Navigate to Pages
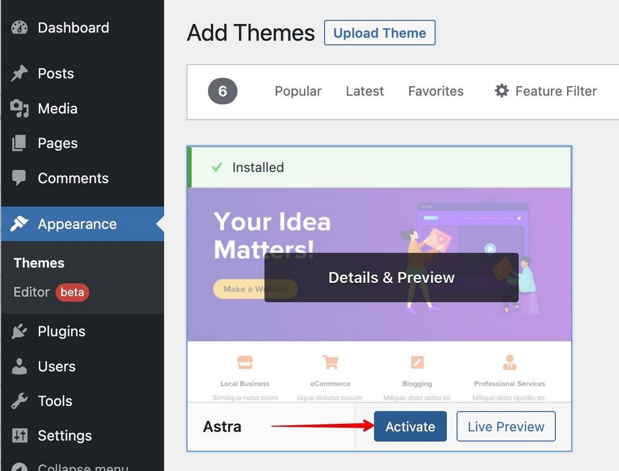Image resolution: width=619 pixels, height=471 pixels. pyautogui.click(x=82, y=144)
